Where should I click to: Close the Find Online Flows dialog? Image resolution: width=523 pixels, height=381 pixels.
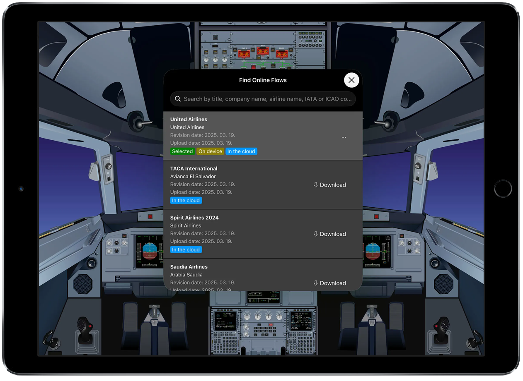pyautogui.click(x=351, y=80)
